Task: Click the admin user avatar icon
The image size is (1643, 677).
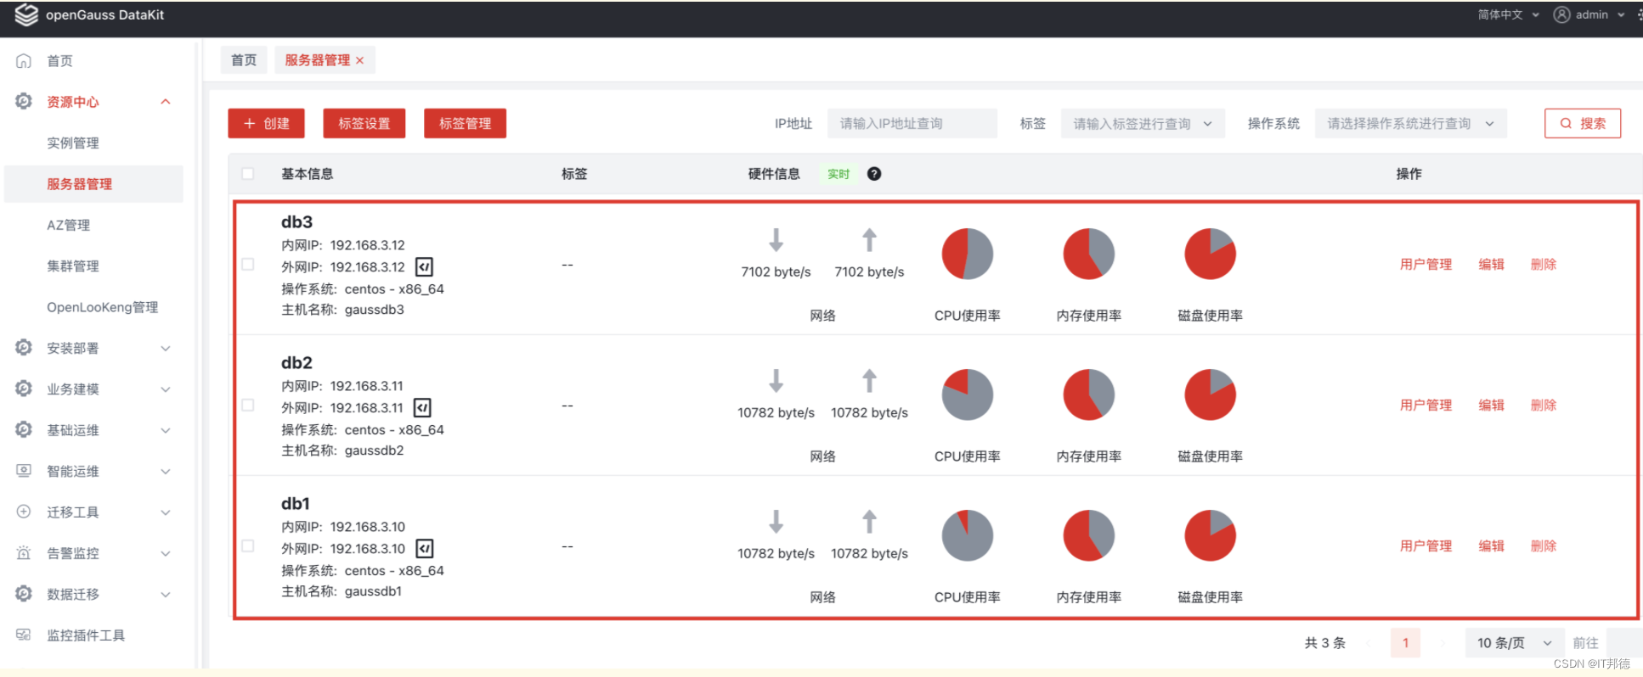Action: click(1561, 14)
